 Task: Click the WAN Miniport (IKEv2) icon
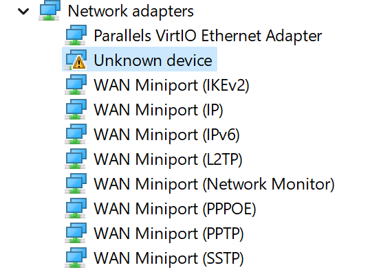tap(76, 84)
